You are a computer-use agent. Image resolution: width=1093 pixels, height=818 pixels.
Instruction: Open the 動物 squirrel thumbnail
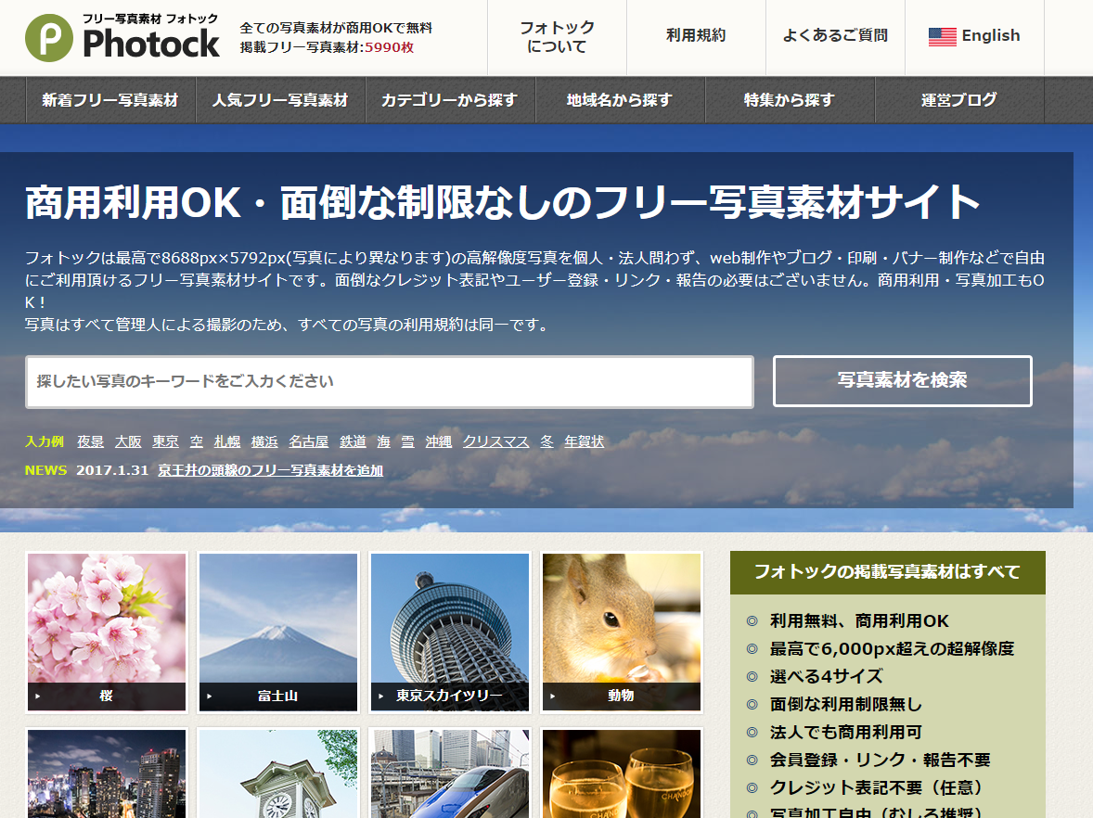[x=621, y=632]
